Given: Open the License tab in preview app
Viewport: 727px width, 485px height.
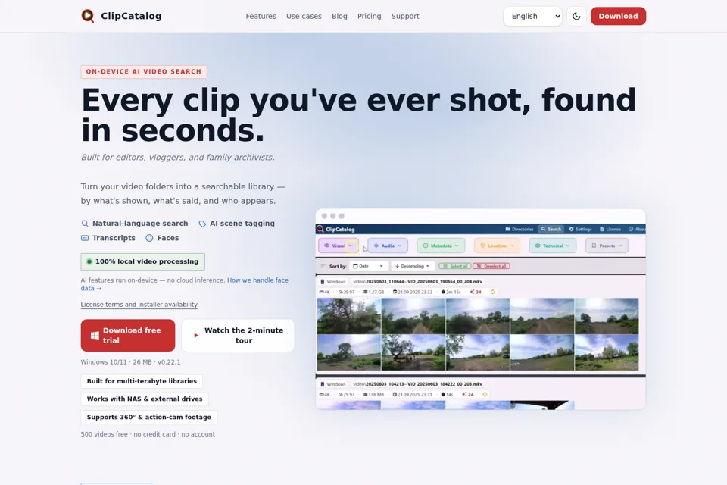Looking at the screenshot, I should [x=610, y=230].
